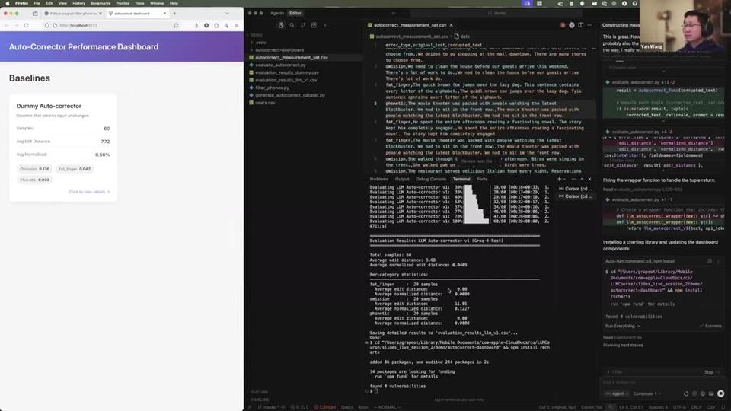Click the round send button in chat
This screenshot has width=731, height=411.
click(721, 393)
